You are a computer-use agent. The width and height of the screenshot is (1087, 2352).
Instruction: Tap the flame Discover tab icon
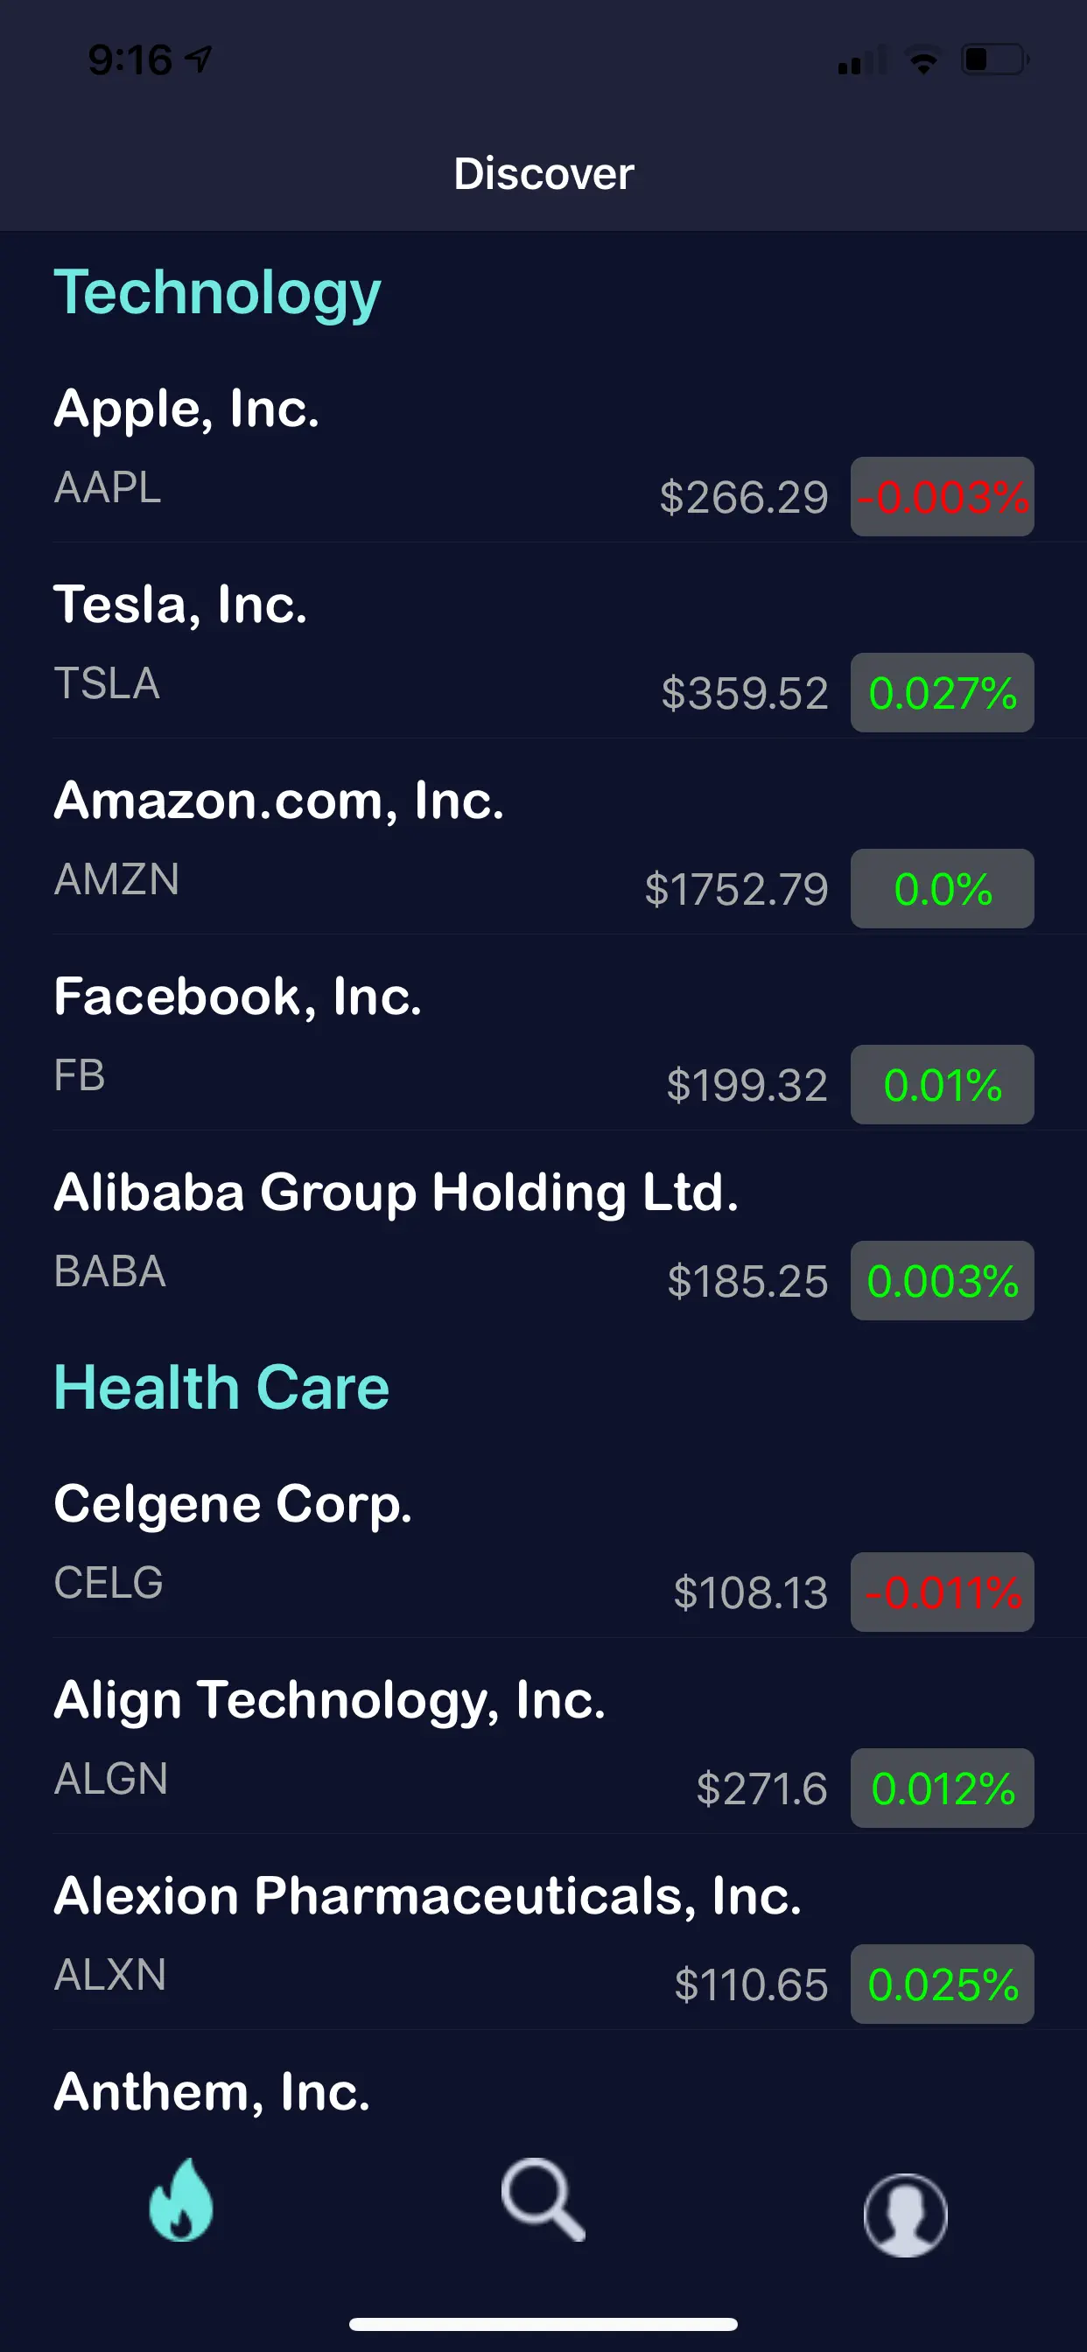coord(181,2201)
